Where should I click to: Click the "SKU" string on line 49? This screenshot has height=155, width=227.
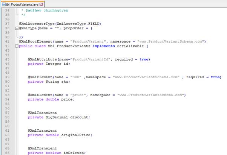pos(76,77)
